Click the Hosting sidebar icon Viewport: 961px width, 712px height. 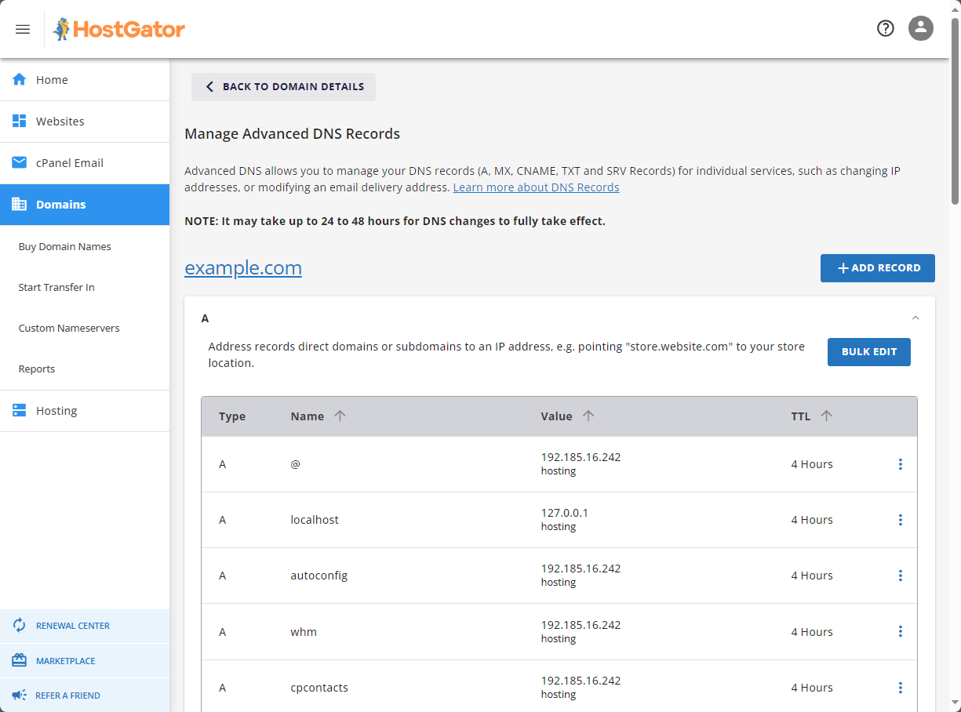18,410
